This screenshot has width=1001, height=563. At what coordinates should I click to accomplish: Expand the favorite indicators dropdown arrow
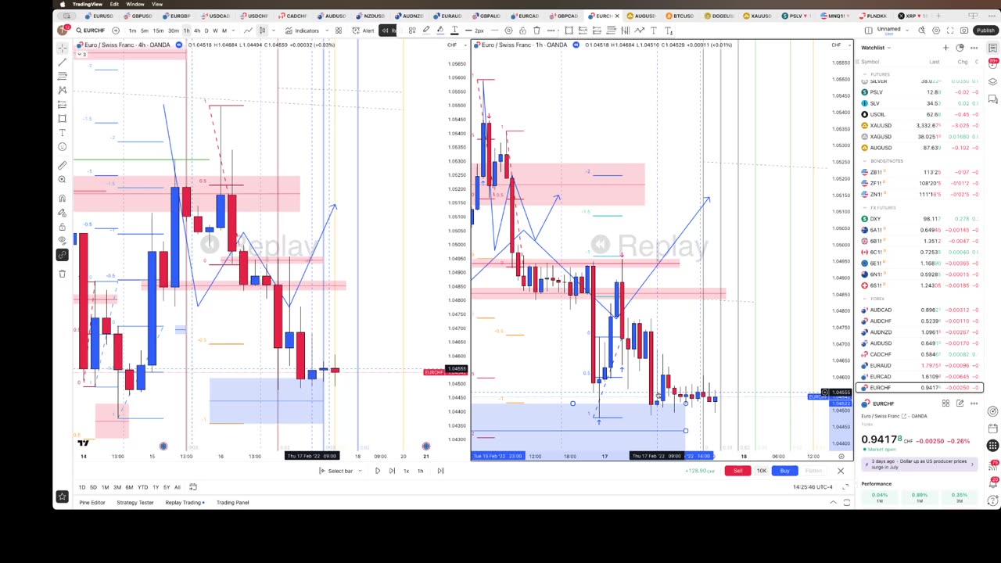pos(327,30)
